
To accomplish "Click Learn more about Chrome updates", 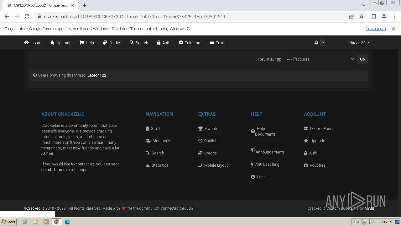I will tap(376, 29).
